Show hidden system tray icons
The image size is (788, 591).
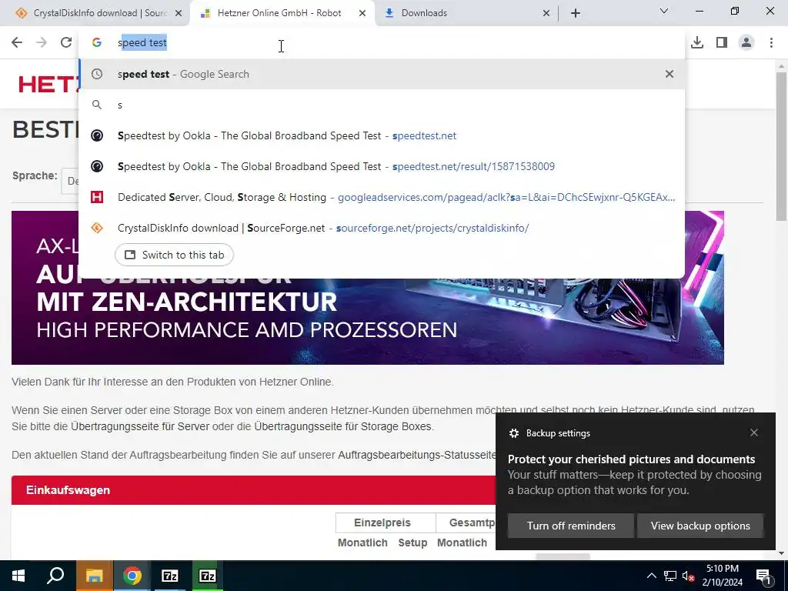651,576
